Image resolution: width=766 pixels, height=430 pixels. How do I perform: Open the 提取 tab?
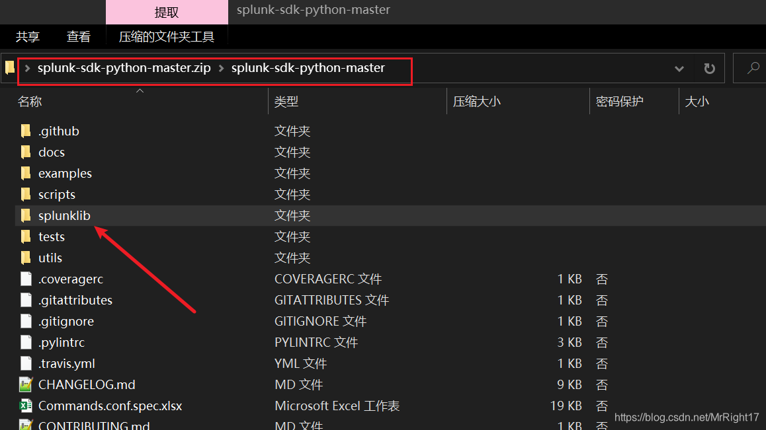click(167, 12)
